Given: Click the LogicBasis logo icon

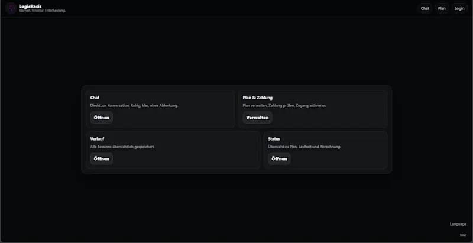Looking at the screenshot, I should tap(11, 8).
